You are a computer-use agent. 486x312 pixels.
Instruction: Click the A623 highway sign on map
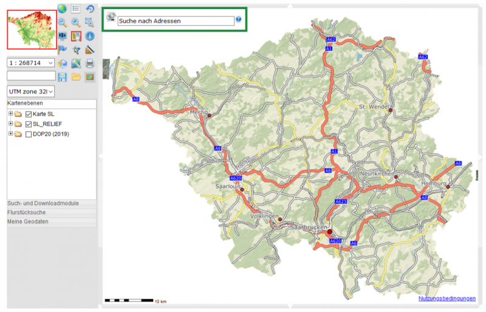(341, 202)
